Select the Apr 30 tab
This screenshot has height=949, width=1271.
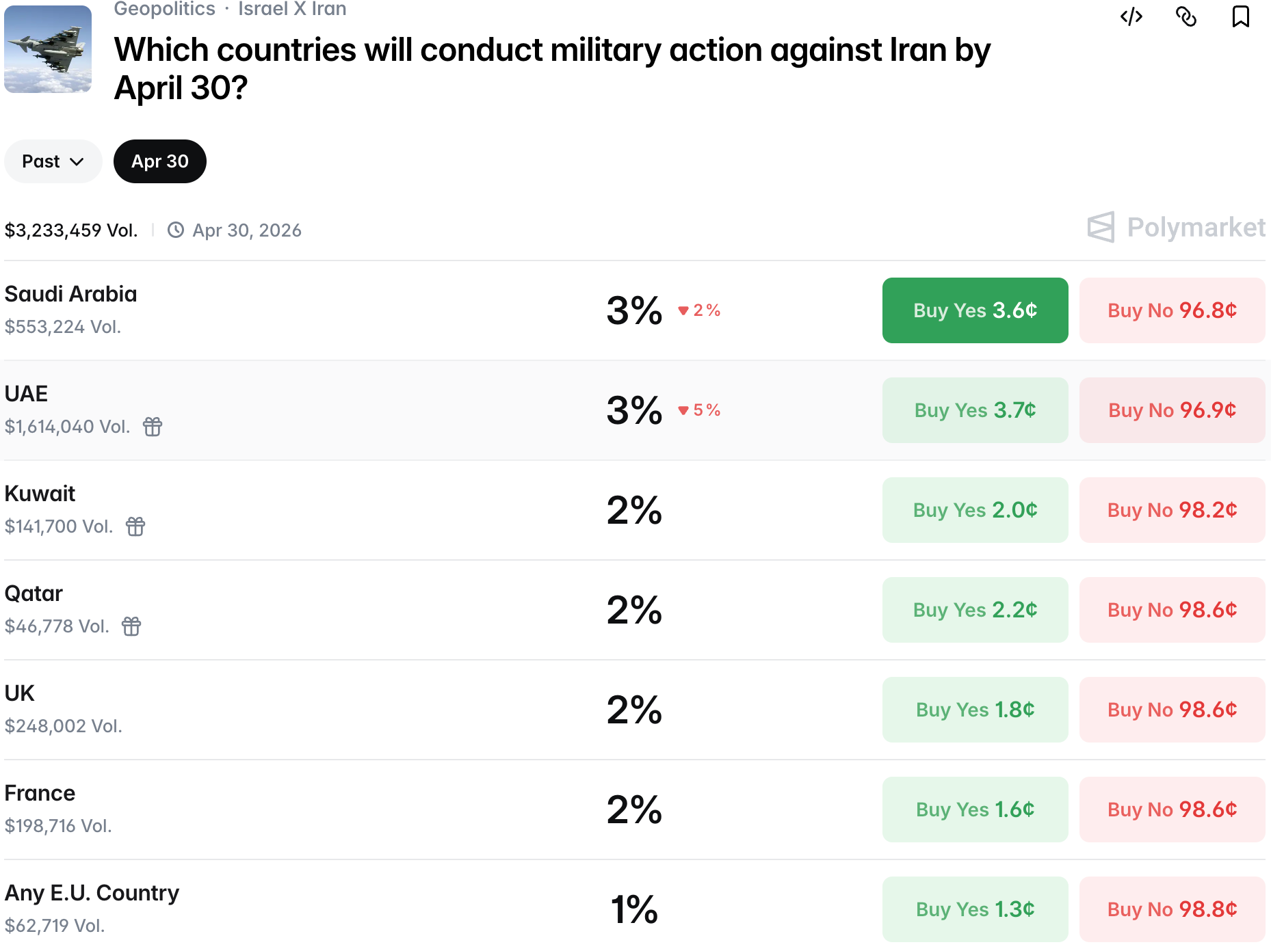pyautogui.click(x=159, y=161)
